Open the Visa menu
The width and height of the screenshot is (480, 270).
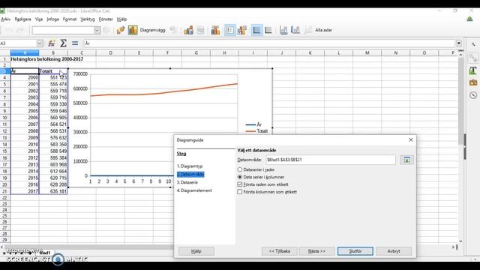tap(39, 19)
